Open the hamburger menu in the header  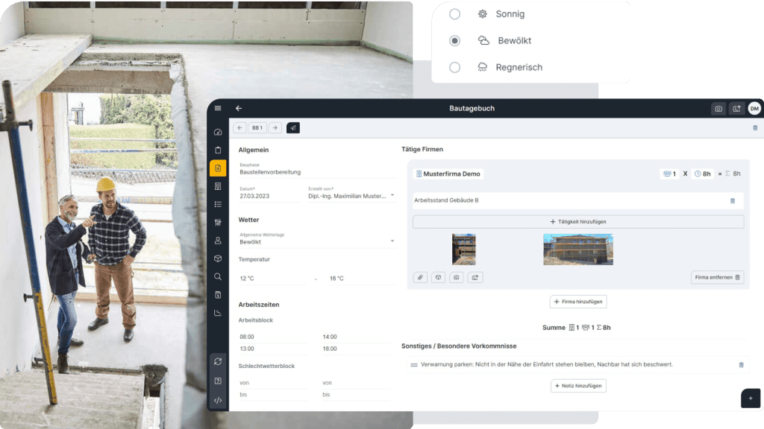tap(218, 109)
